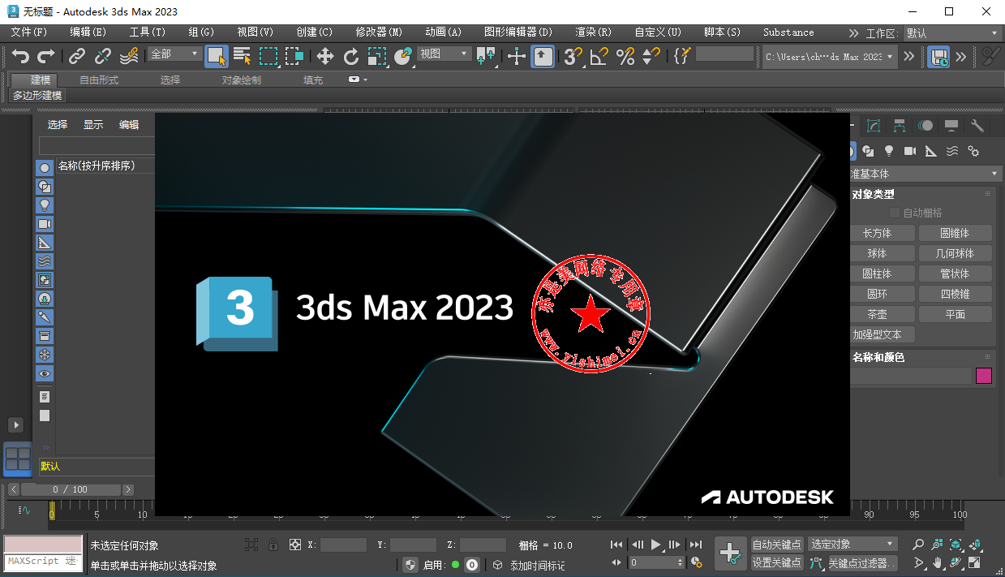Select the Lights category in Create panel
1005x577 pixels.
click(889, 151)
